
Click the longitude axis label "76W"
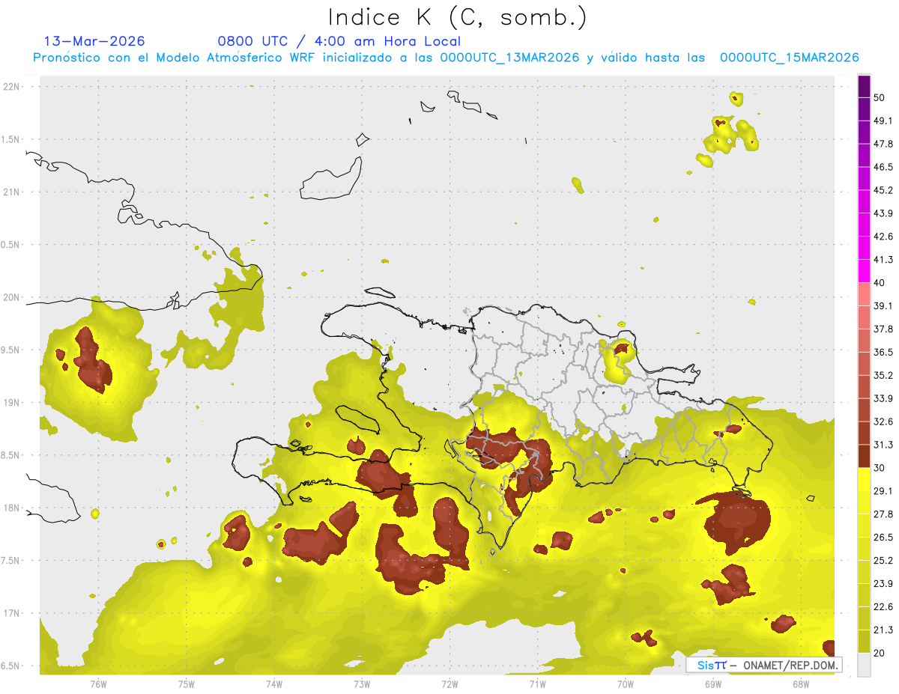pos(98,684)
